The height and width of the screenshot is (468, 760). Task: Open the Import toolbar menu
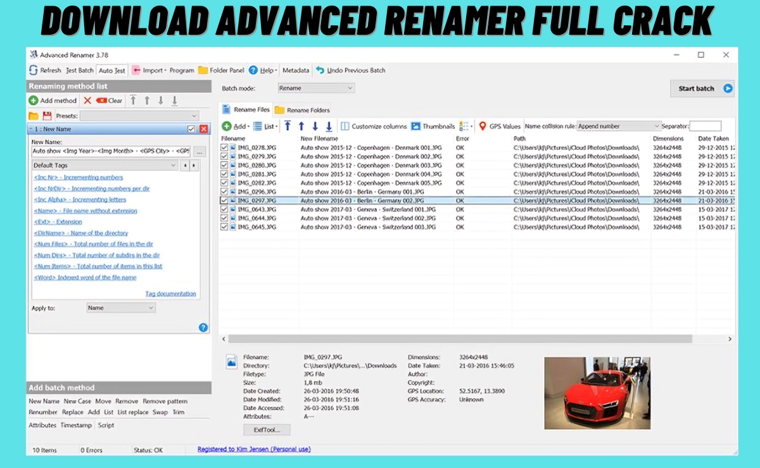coord(148,70)
